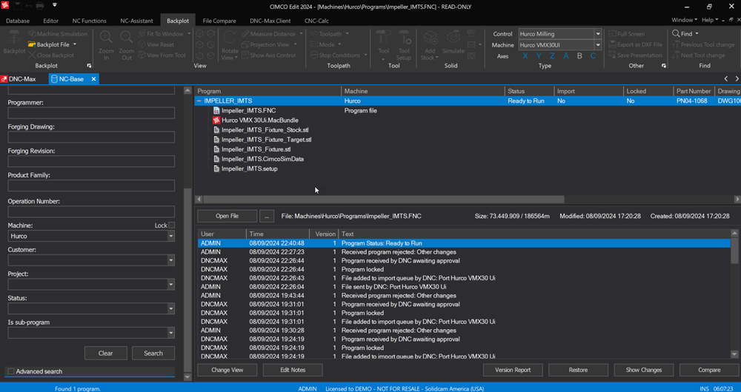Viewport: 741px width, 392px height.
Task: Click the Find magnifier icon in ribbon
Action: 677,34
